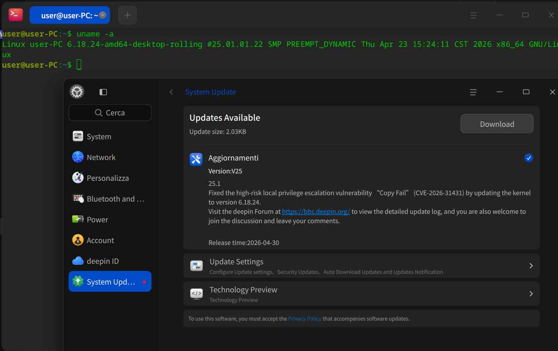558x351 pixels.
Task: Open the Network settings category
Action: click(110, 157)
